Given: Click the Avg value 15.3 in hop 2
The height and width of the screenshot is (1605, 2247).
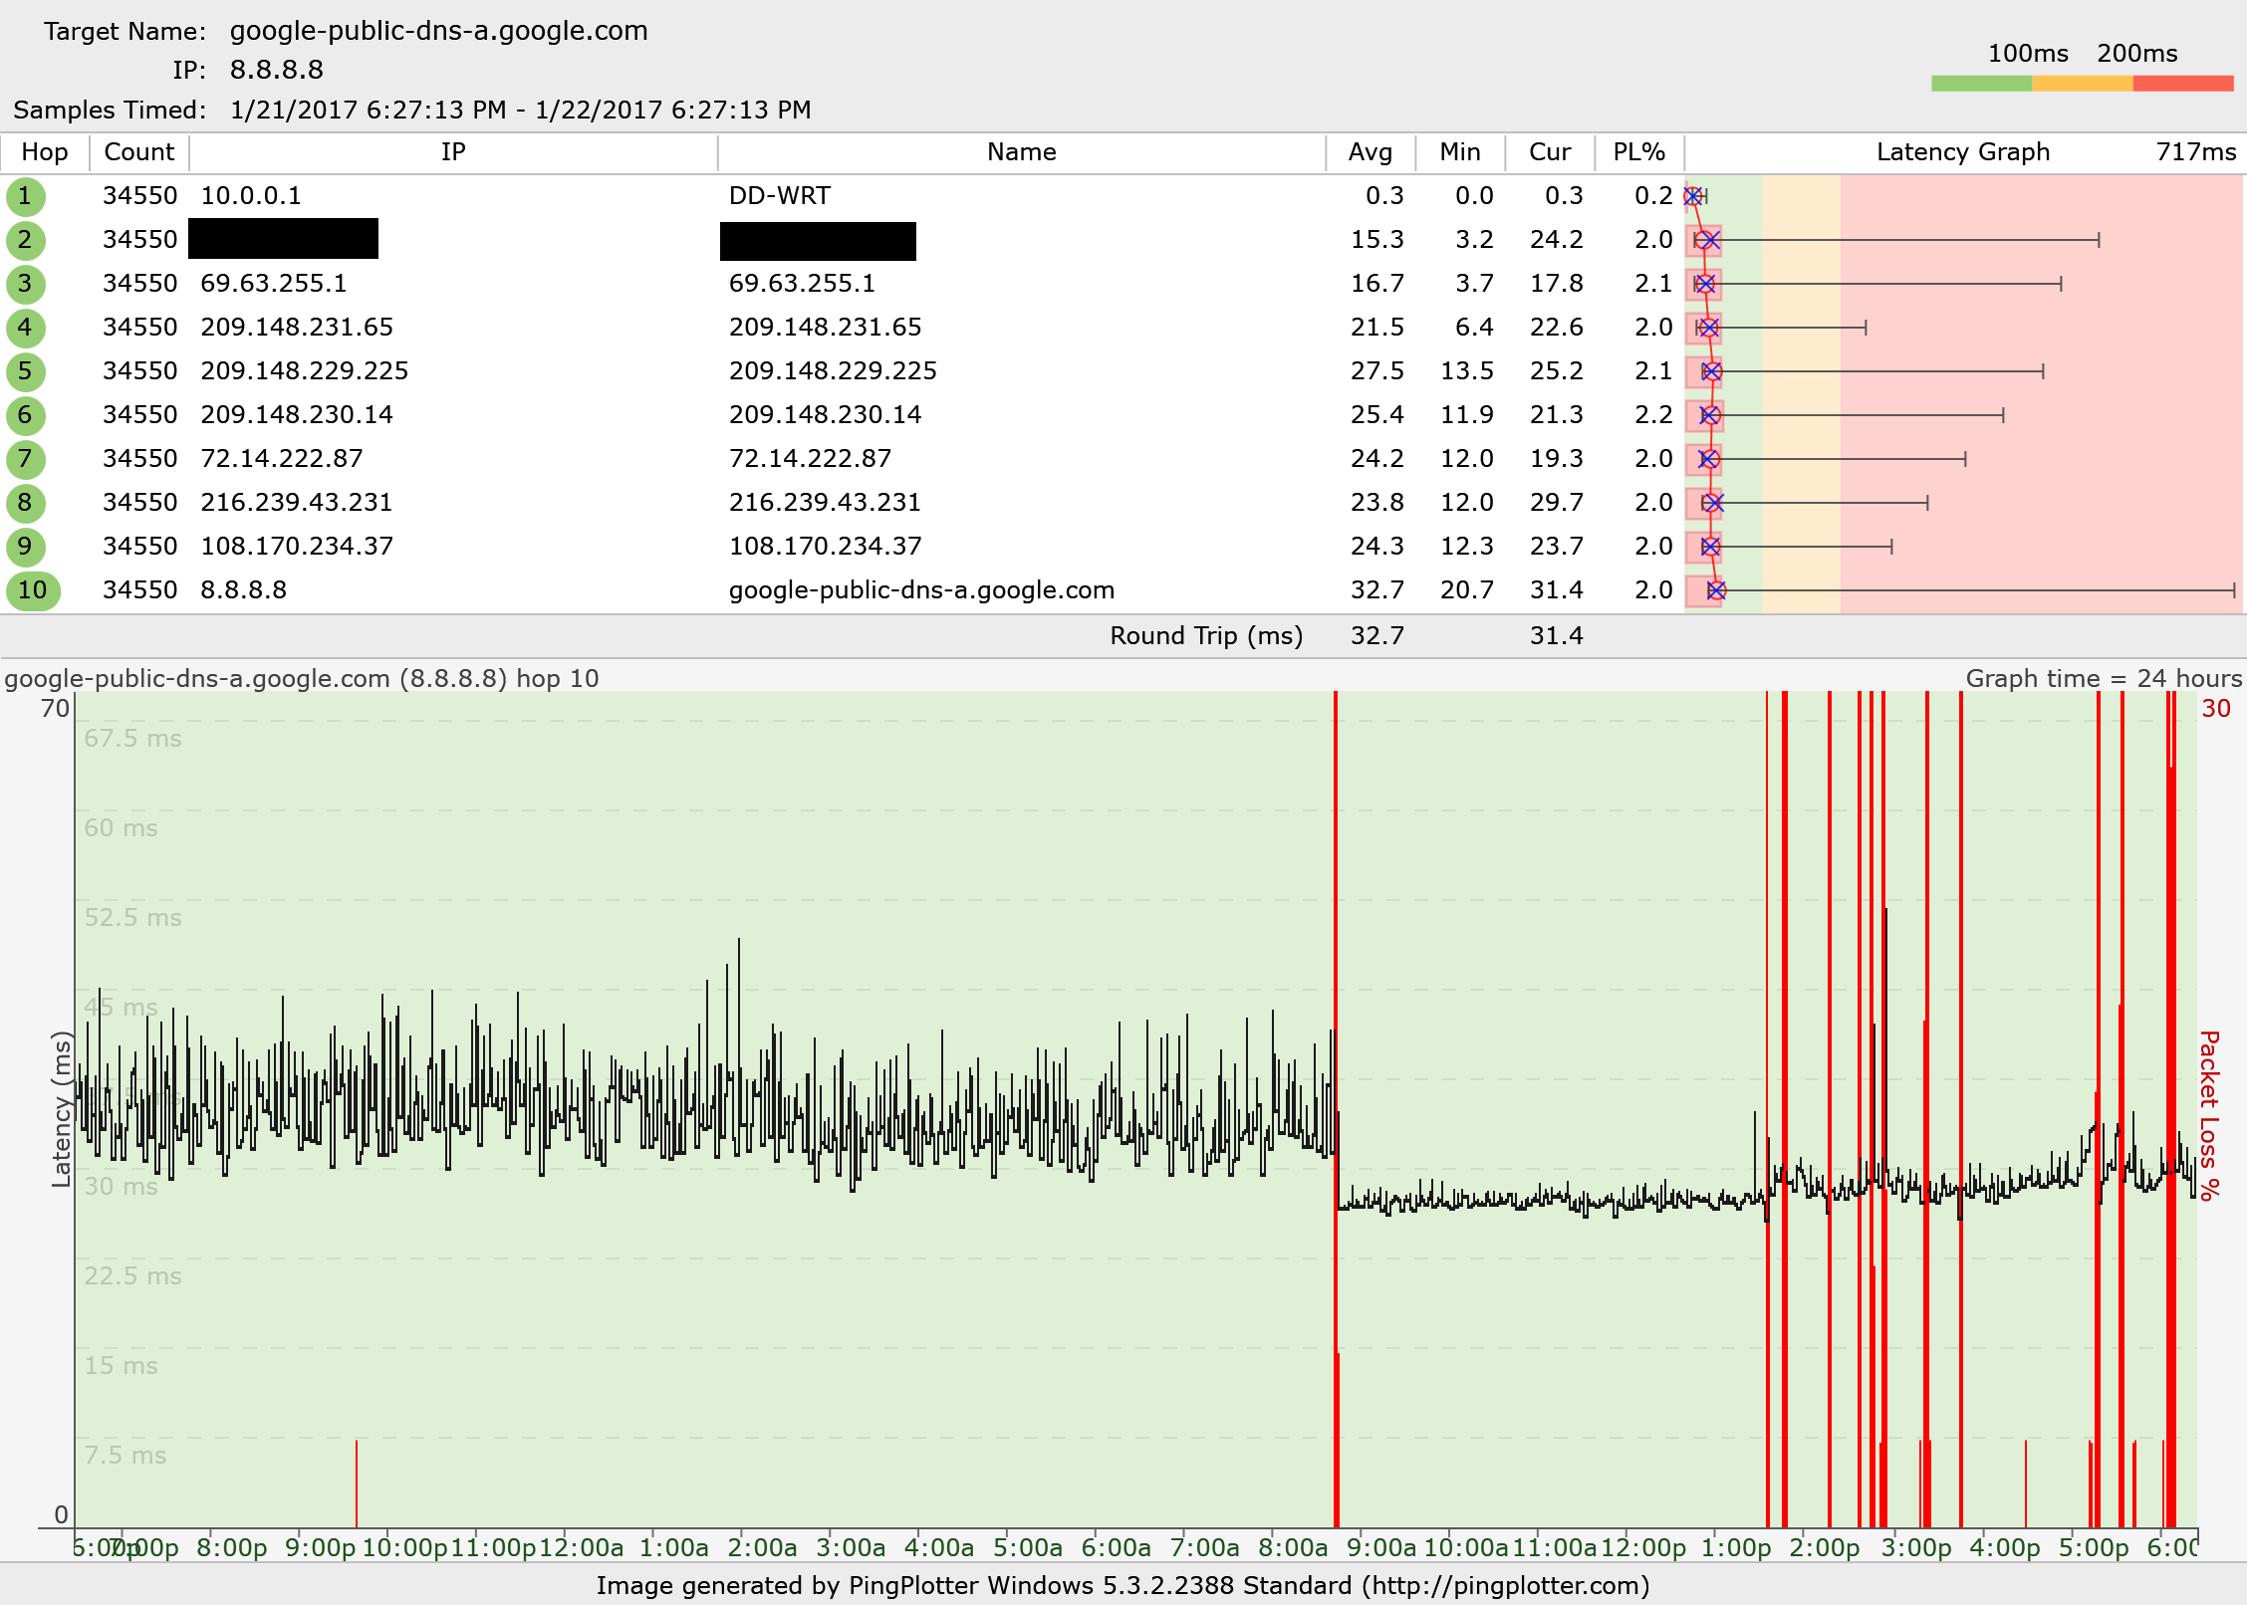Looking at the screenshot, I should [x=1377, y=240].
